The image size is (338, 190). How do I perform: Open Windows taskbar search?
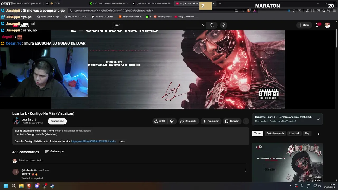coord(13,186)
